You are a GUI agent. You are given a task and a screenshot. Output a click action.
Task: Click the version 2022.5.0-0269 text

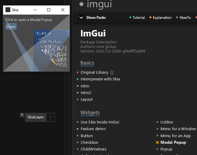113,51
